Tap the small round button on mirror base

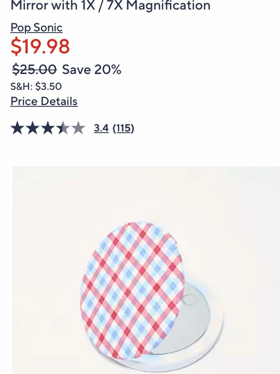coord(190,299)
